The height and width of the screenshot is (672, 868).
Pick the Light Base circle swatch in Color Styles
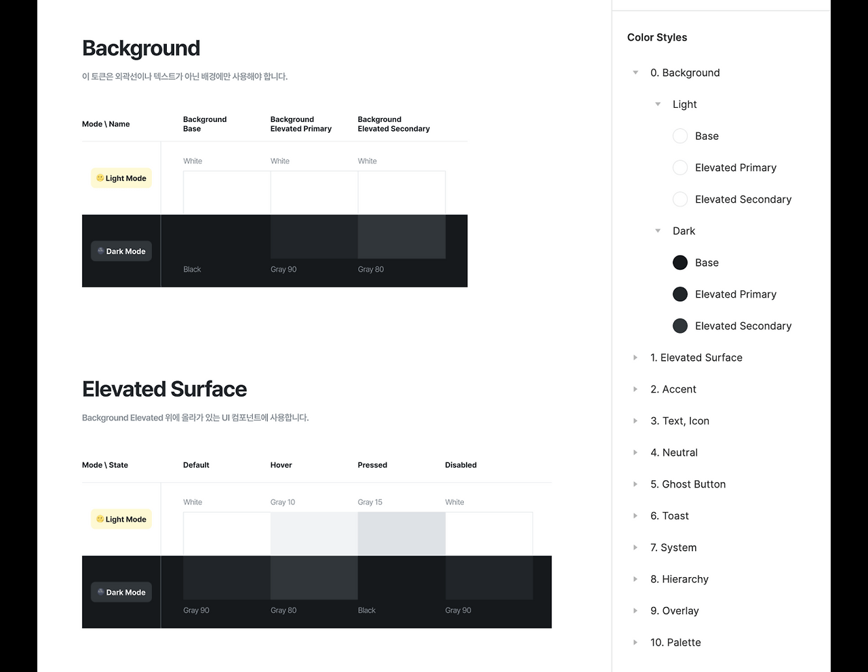pyautogui.click(x=680, y=136)
